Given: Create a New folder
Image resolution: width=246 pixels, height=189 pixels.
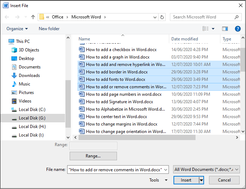Looking at the screenshot, I should coord(49,29).
